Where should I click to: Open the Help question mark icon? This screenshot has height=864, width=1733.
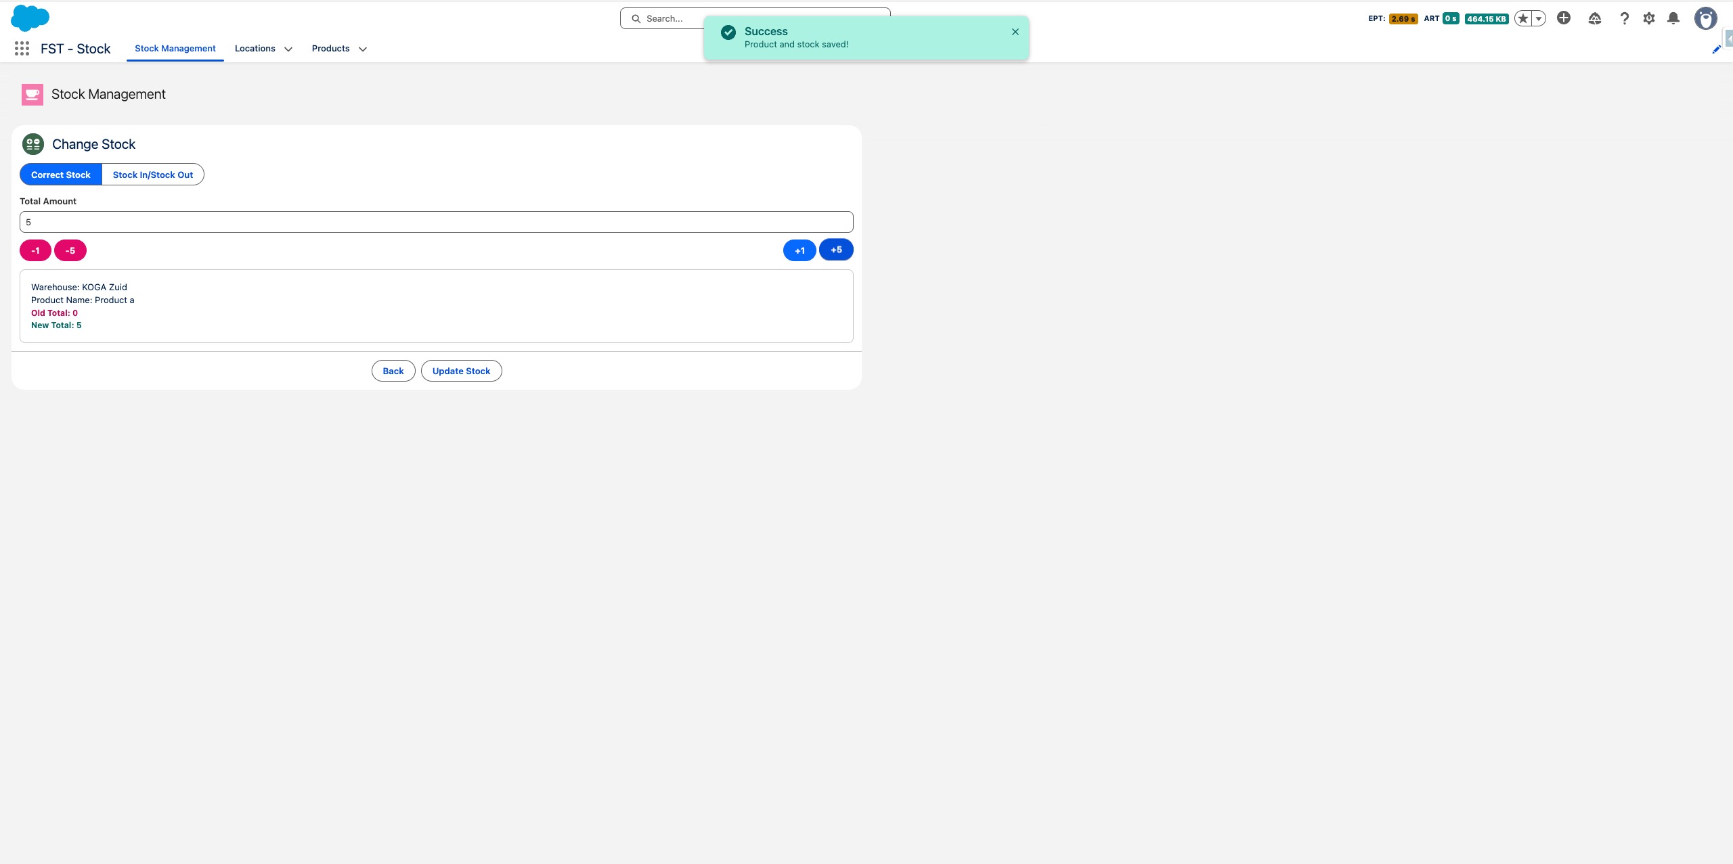1624,18
